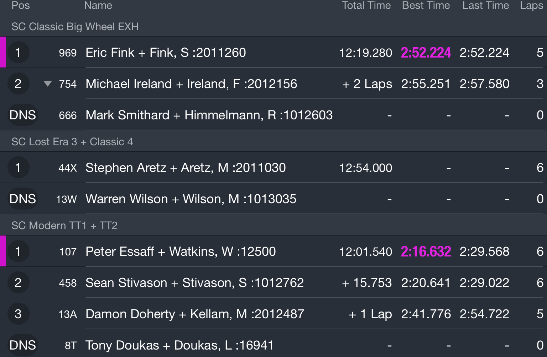The width and height of the screenshot is (547, 357).
Task: Open Peter Essaff + Watkins entry
Action: tap(273, 251)
